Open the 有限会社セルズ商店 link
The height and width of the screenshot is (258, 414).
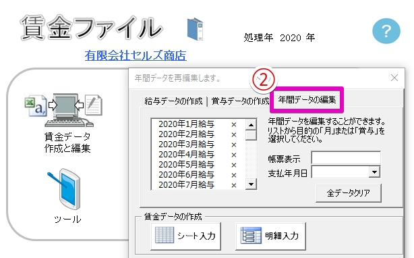[136, 56]
